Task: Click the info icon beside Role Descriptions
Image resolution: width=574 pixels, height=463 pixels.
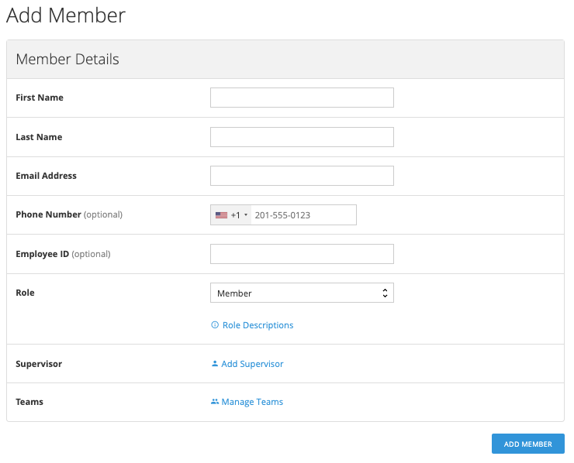Action: tap(215, 325)
